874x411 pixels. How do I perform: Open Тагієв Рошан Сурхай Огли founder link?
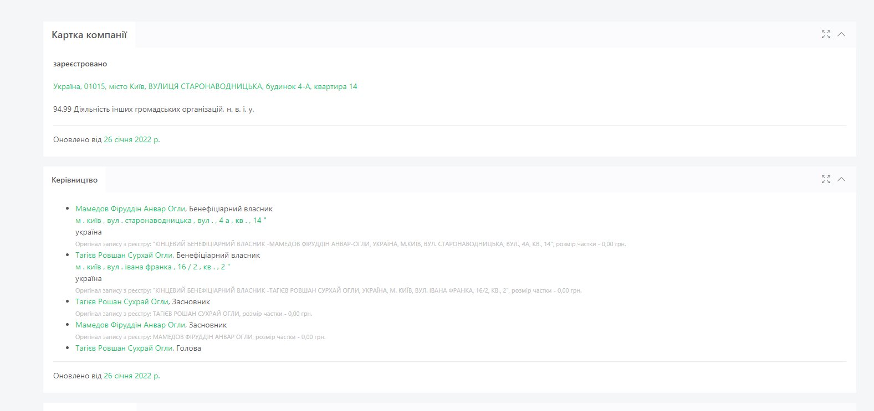[x=121, y=301]
